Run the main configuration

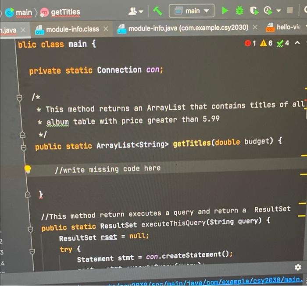225,10
